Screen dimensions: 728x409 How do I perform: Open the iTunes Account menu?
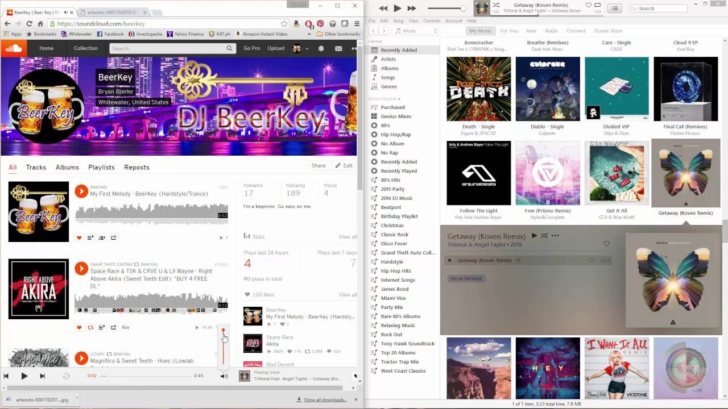pyautogui.click(x=453, y=21)
